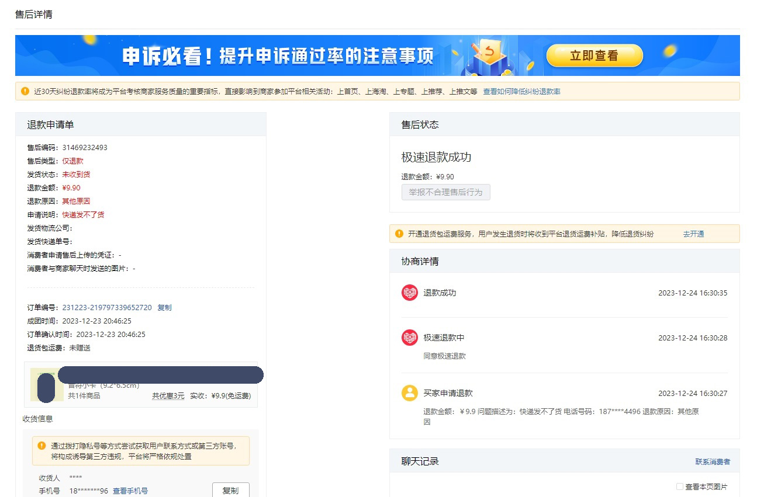Click 复制 button next to the phone number
The image size is (757, 497).
tap(231, 490)
